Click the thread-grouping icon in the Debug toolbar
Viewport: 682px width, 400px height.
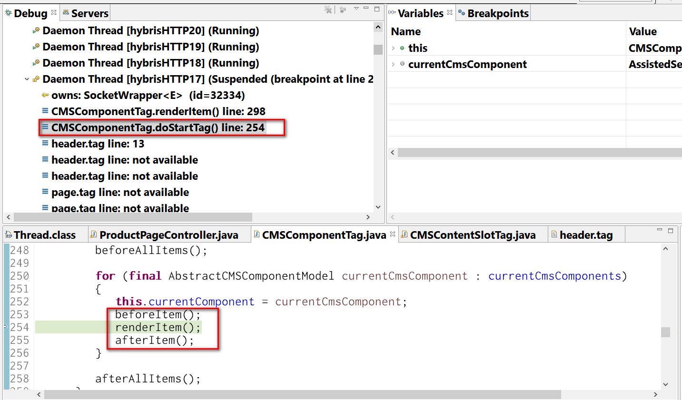(x=344, y=10)
